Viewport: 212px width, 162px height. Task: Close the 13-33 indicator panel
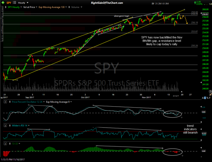click(x=5, y=144)
